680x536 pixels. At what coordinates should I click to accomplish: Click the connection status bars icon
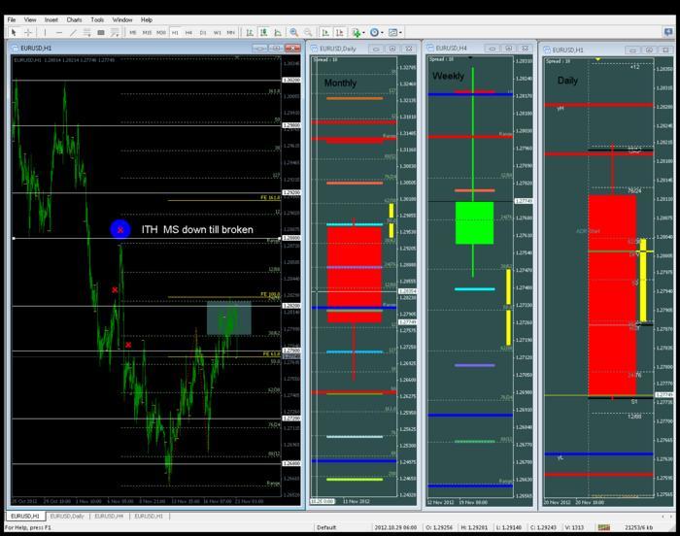click(x=603, y=527)
